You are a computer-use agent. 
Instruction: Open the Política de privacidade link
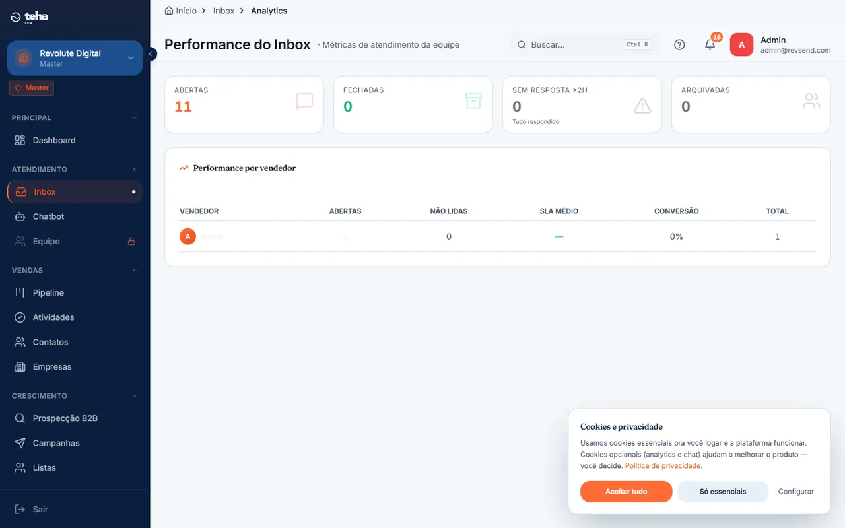point(663,466)
